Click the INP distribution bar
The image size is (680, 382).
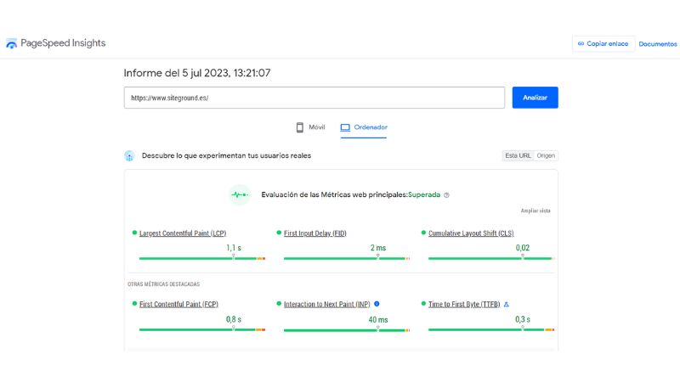pyautogui.click(x=347, y=330)
